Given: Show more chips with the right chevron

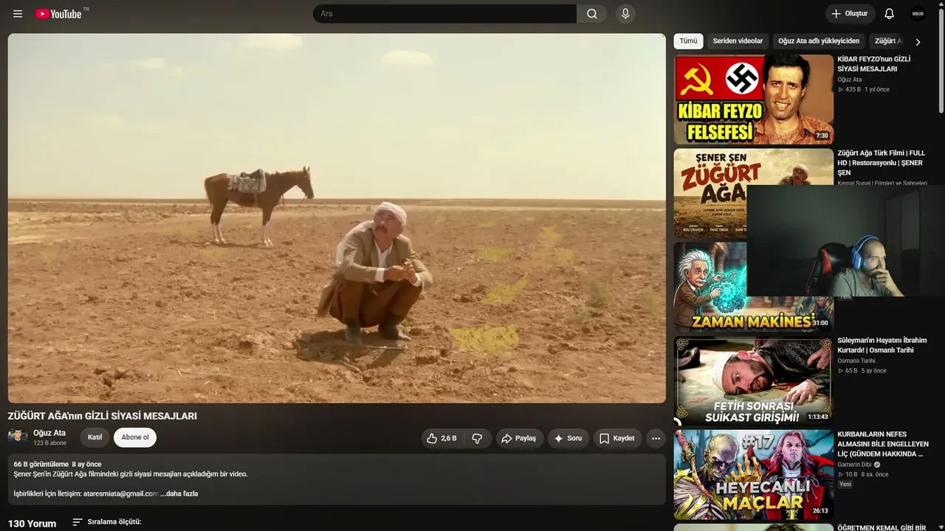Looking at the screenshot, I should 918,42.
